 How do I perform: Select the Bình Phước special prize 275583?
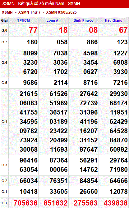pyautogui.click(x=86, y=203)
